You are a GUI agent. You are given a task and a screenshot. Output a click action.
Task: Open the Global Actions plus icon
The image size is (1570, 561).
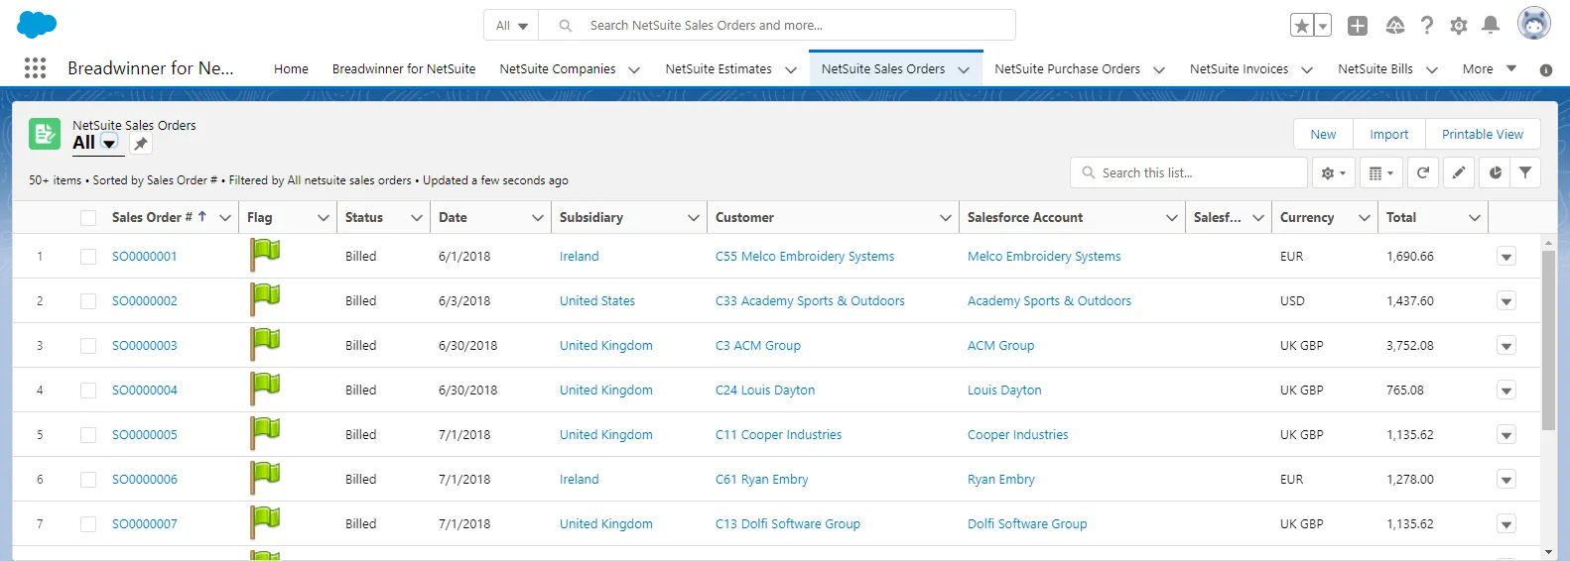point(1358,26)
